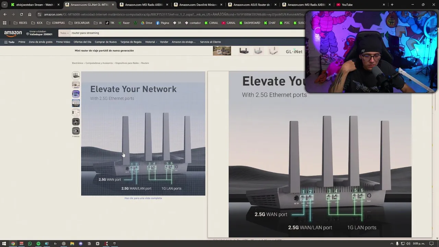Open Zona de envío gratis

point(40,42)
